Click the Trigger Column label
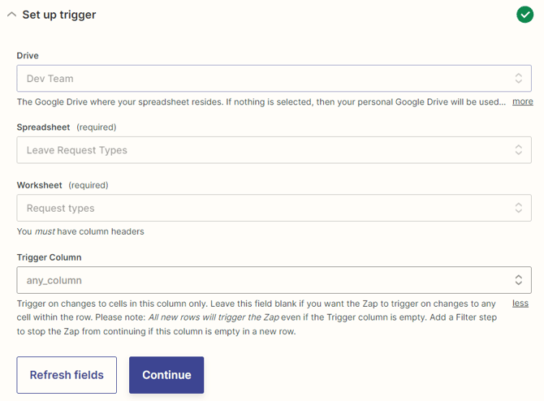This screenshot has height=401, width=544. click(50, 257)
